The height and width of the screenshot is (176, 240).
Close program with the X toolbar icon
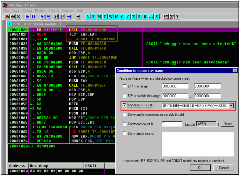click(19, 17)
